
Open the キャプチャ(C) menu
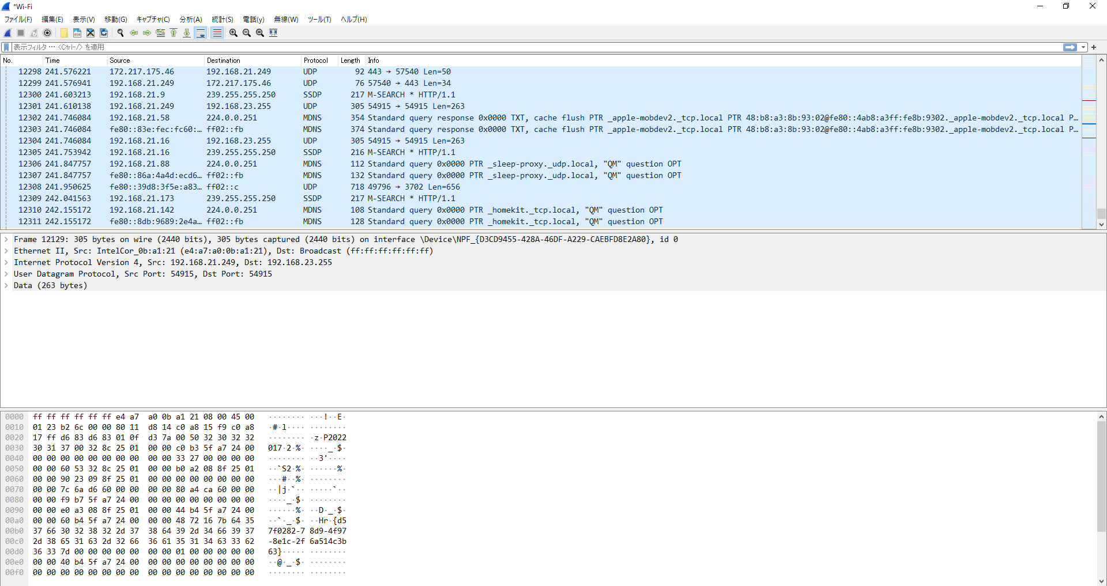tap(153, 19)
